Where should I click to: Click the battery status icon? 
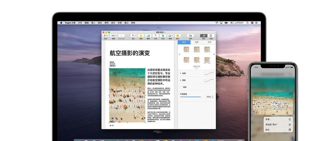pyautogui.click(x=226, y=23)
